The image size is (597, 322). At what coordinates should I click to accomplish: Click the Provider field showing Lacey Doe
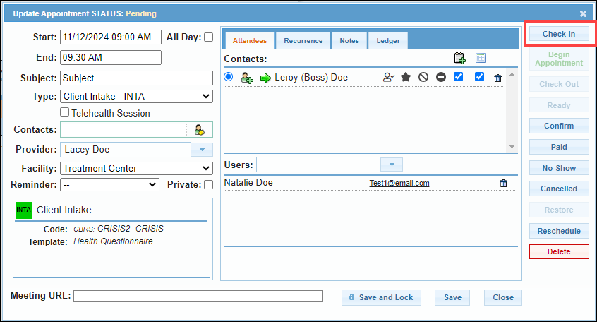tap(126, 150)
